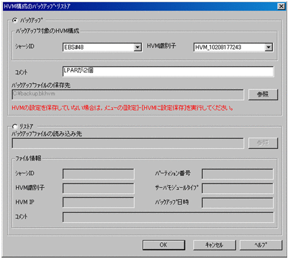289x260 pixels.
Task: Open the シャーシID dropdown arrow
Action: [x=138, y=47]
